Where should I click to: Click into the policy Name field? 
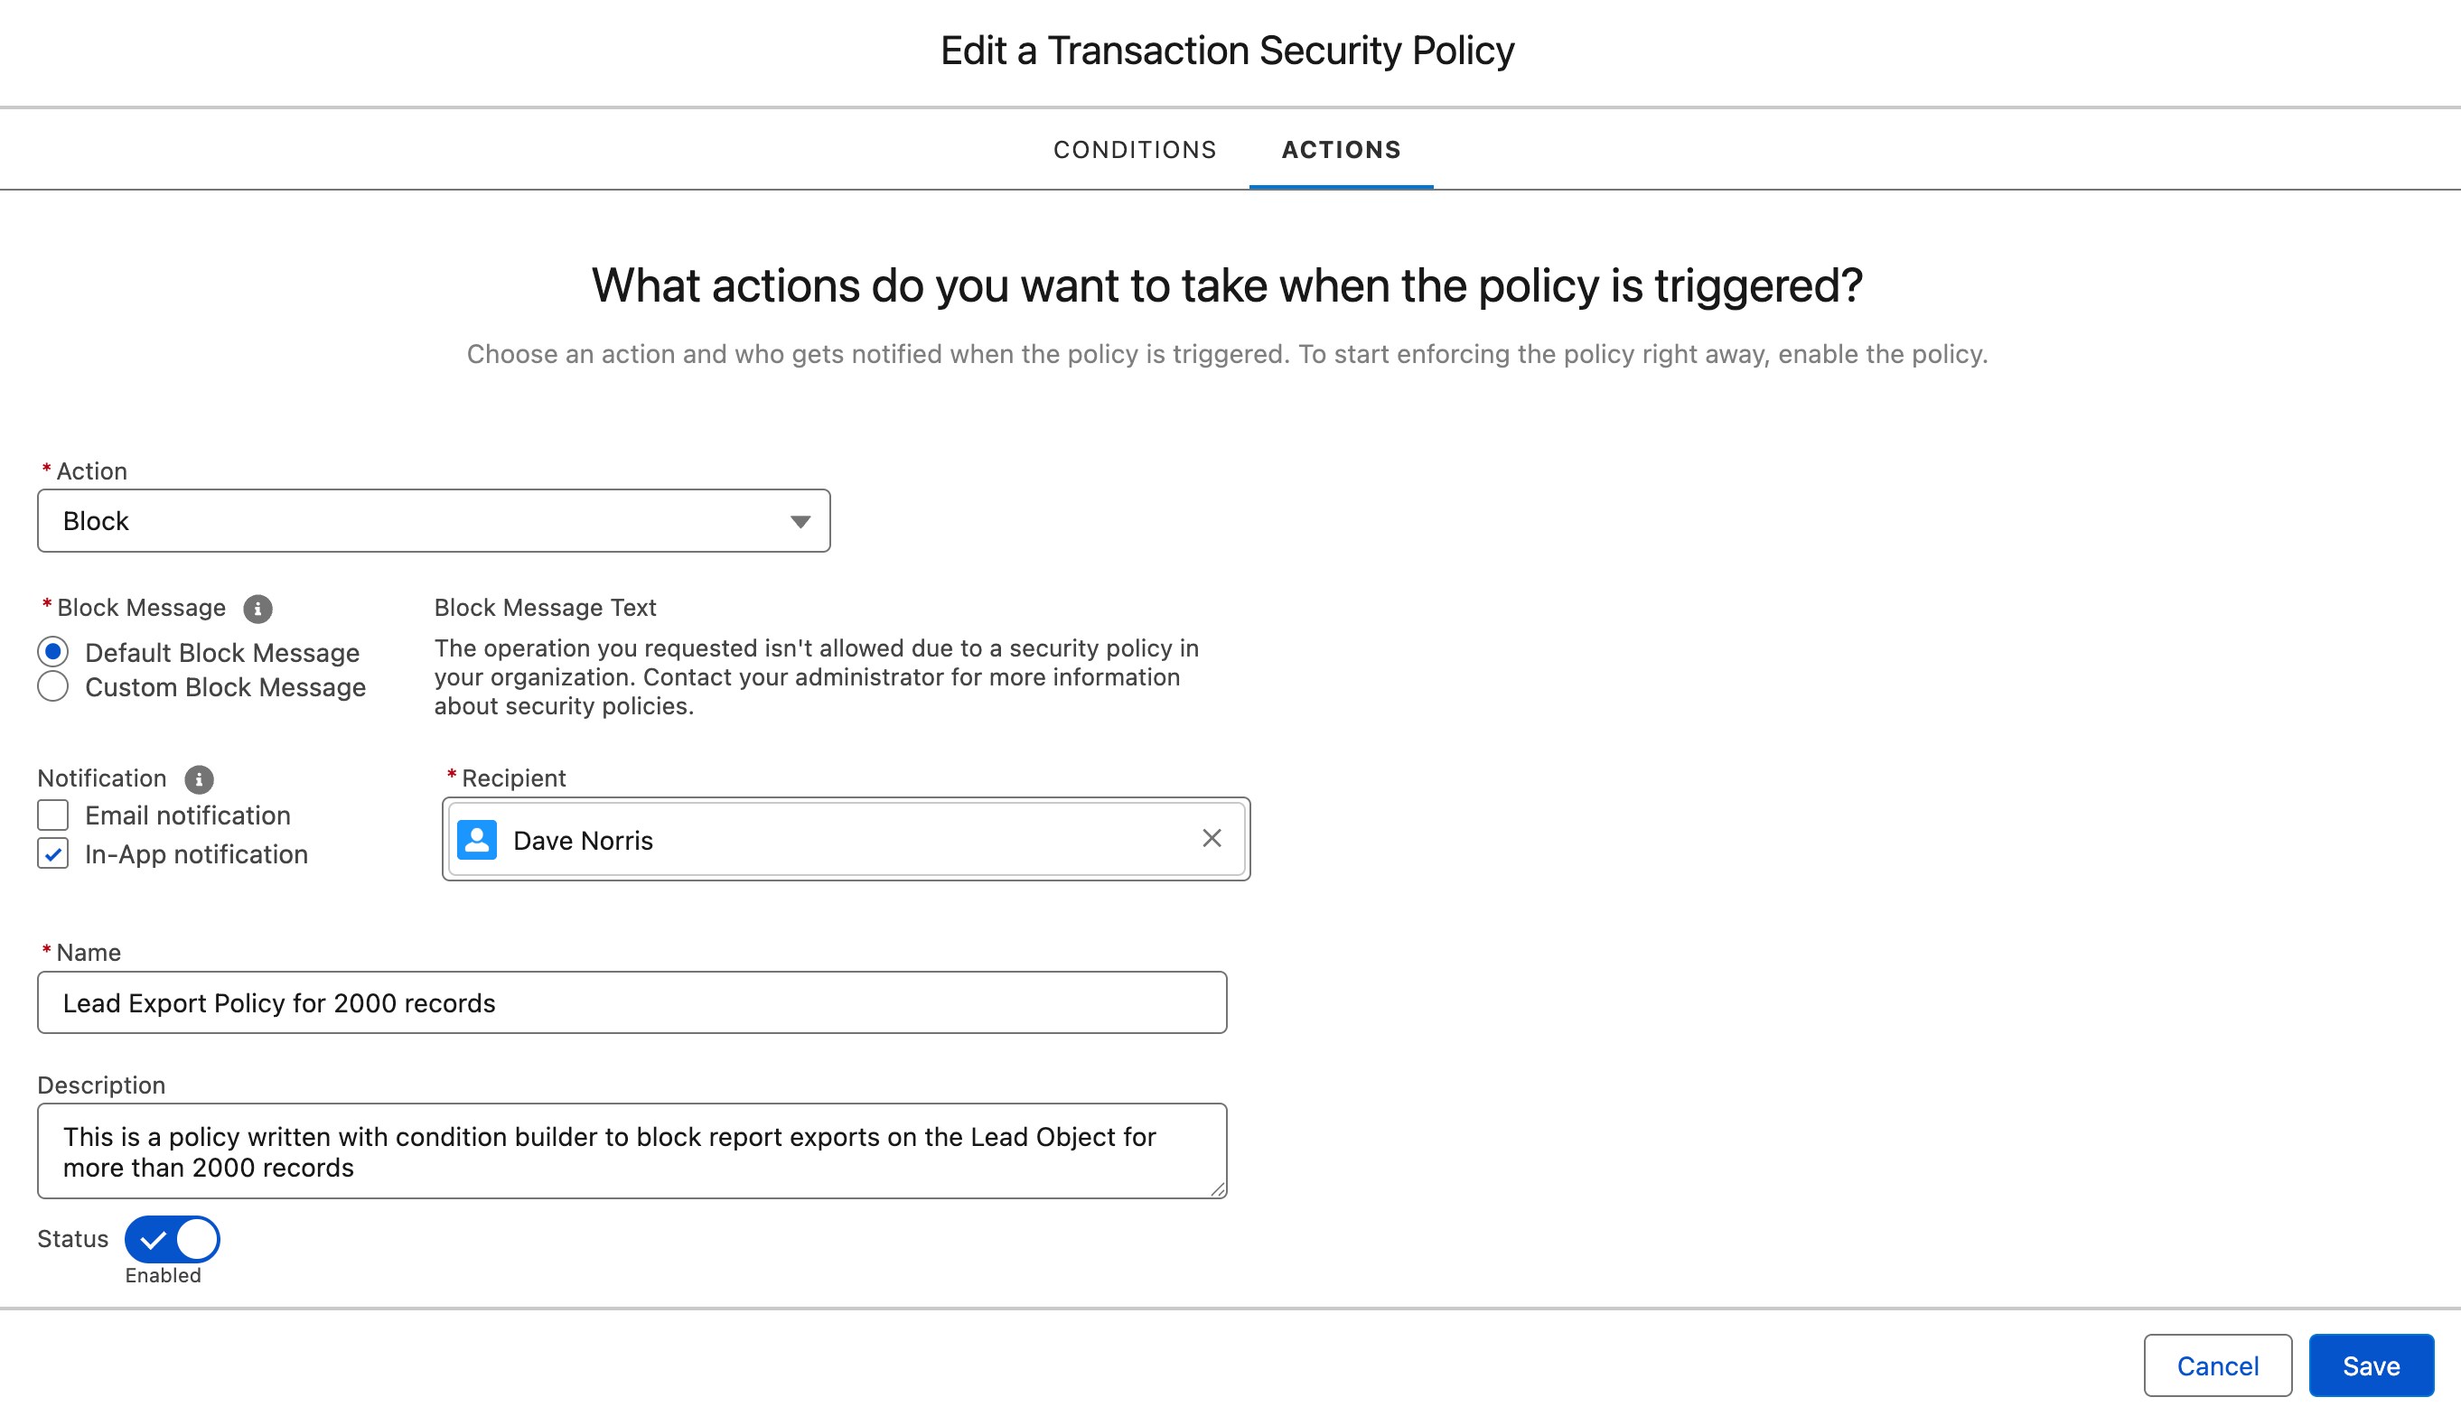(632, 1002)
